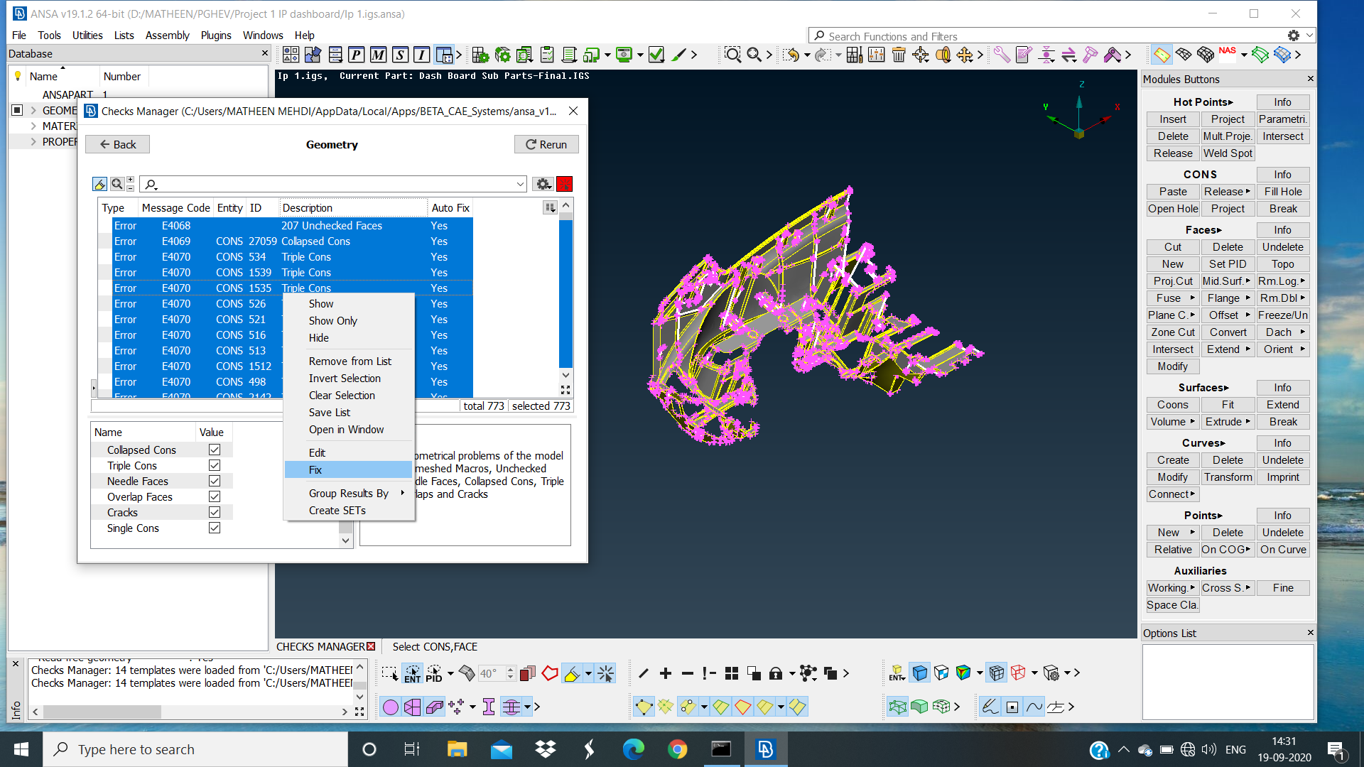Disable the Cracks check option
The width and height of the screenshot is (1364, 767).
[x=215, y=512]
